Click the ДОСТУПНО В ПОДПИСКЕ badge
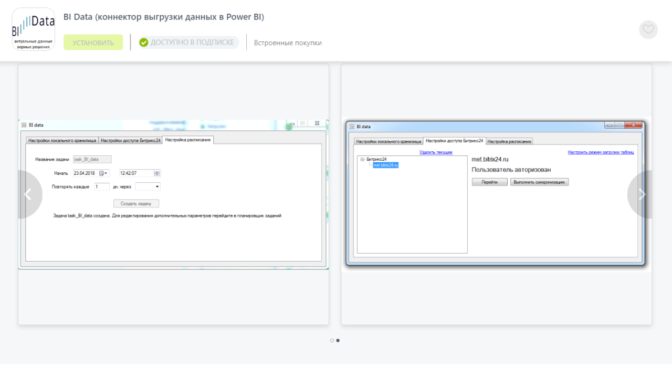The width and height of the screenshot is (672, 385). [x=188, y=43]
